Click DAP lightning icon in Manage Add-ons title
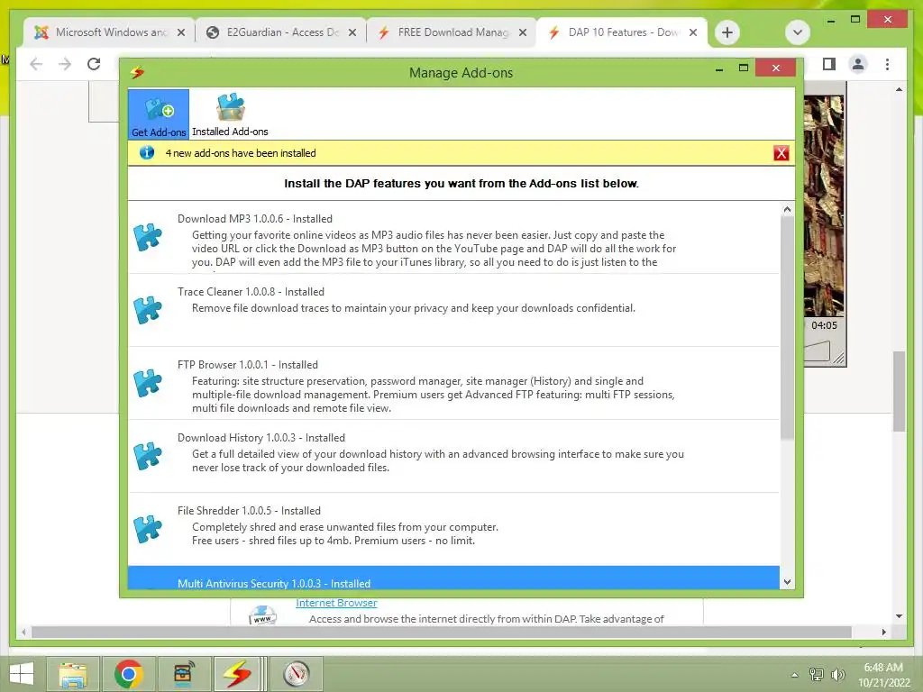The height and width of the screenshot is (692, 923). tap(137, 72)
